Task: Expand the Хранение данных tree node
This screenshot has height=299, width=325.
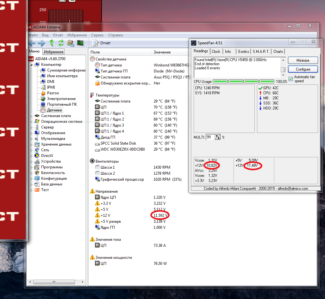Action: (x=32, y=145)
